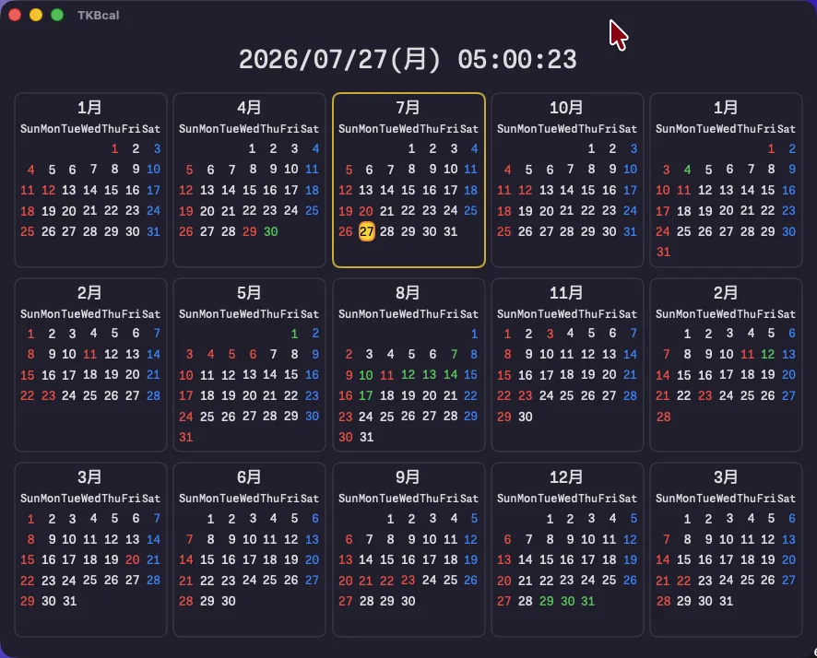
Task: Select the 11月 month header
Action: coord(566,292)
